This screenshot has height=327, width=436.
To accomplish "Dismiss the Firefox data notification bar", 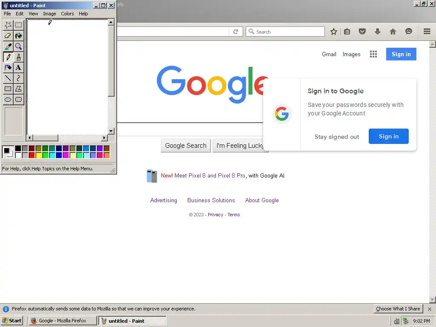I will [x=430, y=309].
